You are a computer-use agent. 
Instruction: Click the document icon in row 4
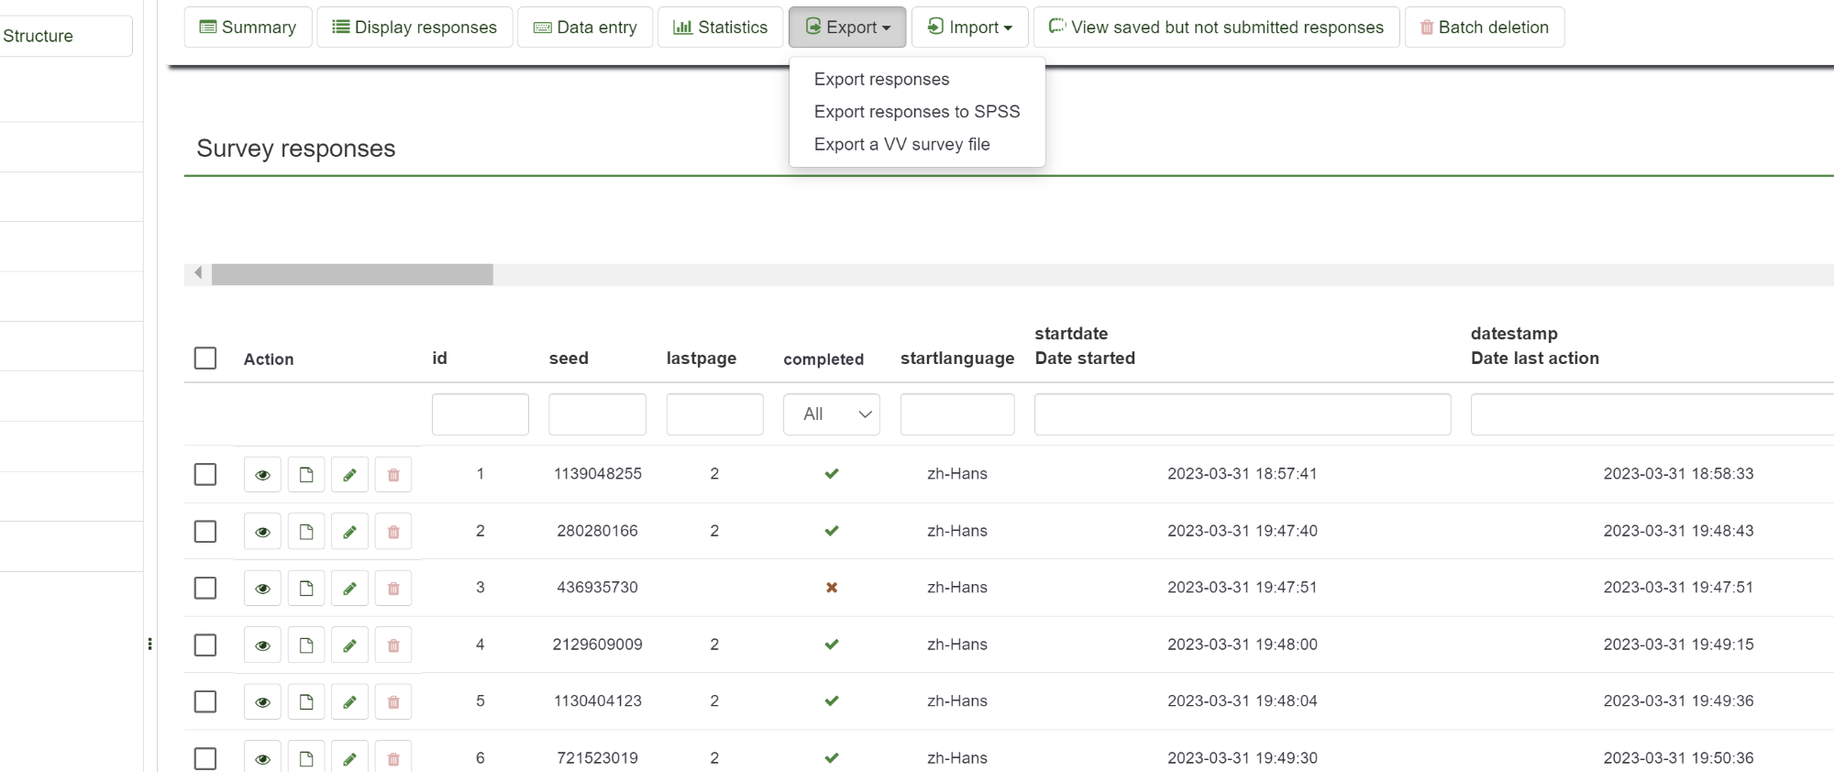pyautogui.click(x=306, y=645)
